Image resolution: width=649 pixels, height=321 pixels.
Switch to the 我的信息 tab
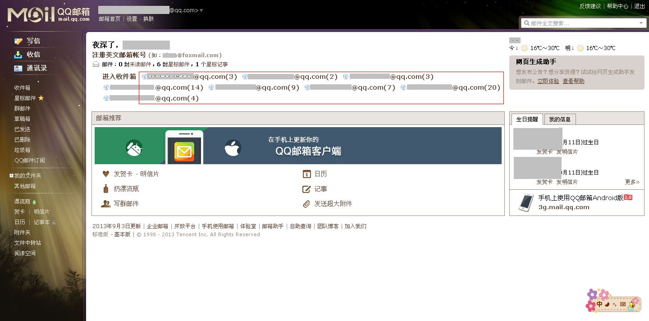click(560, 119)
